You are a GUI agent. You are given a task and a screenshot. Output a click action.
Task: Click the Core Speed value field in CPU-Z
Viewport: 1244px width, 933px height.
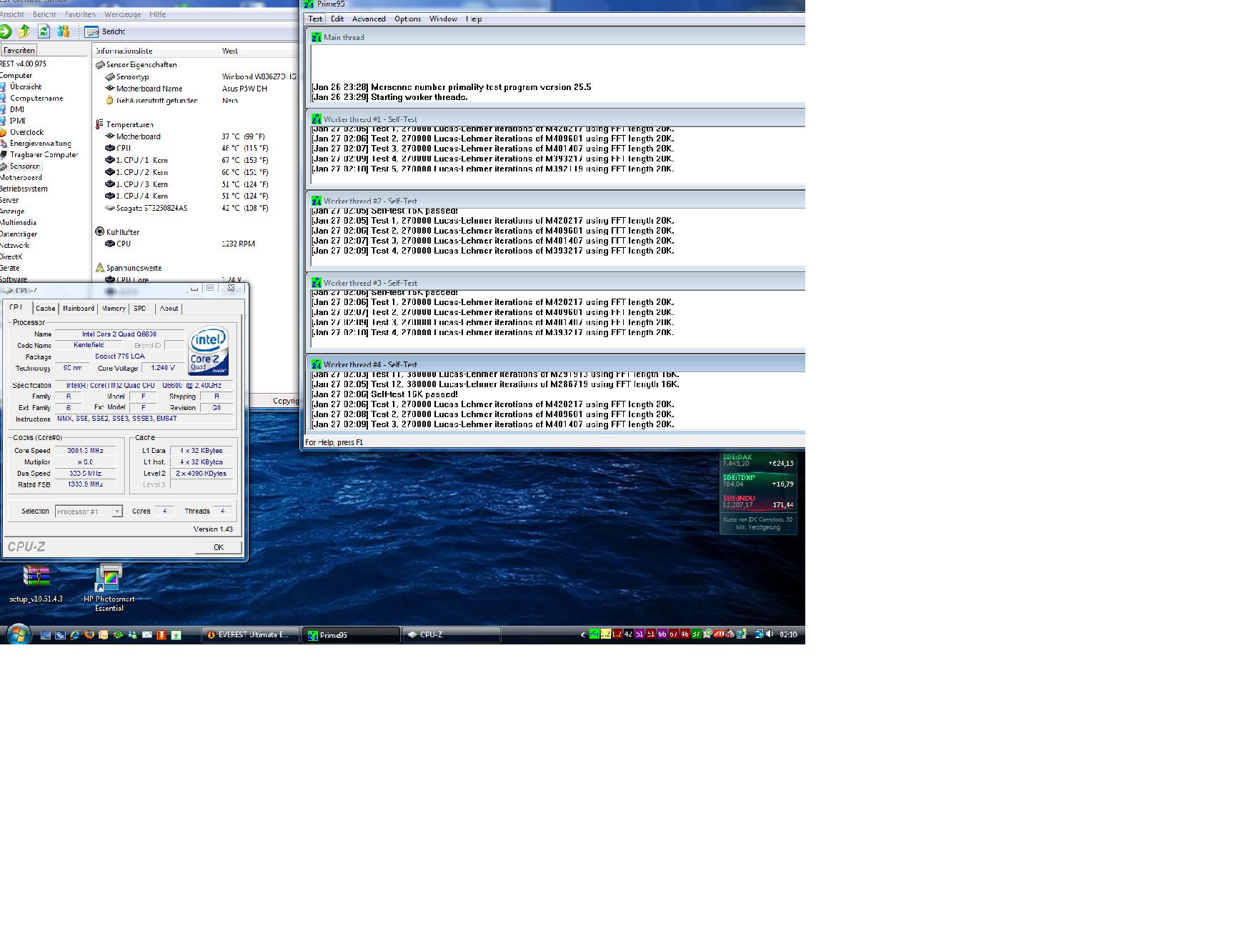[x=86, y=451]
